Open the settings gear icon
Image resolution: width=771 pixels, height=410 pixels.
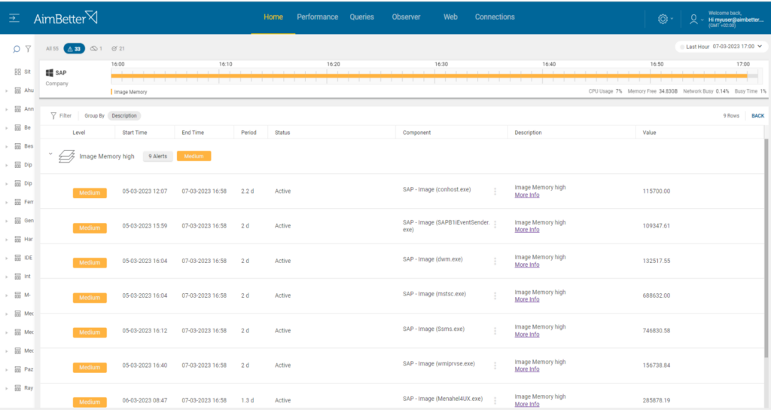point(663,19)
